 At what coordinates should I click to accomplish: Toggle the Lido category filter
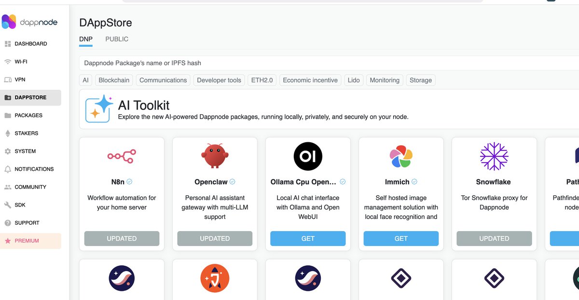click(x=354, y=80)
